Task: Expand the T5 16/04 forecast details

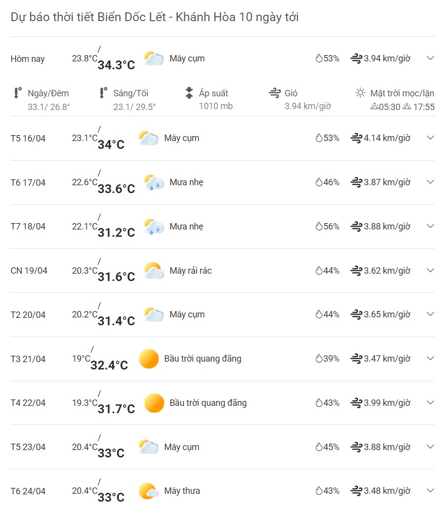Action: [x=430, y=138]
